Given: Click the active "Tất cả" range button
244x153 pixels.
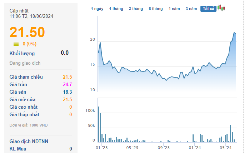Looking at the screenshot, I should tap(208, 9).
